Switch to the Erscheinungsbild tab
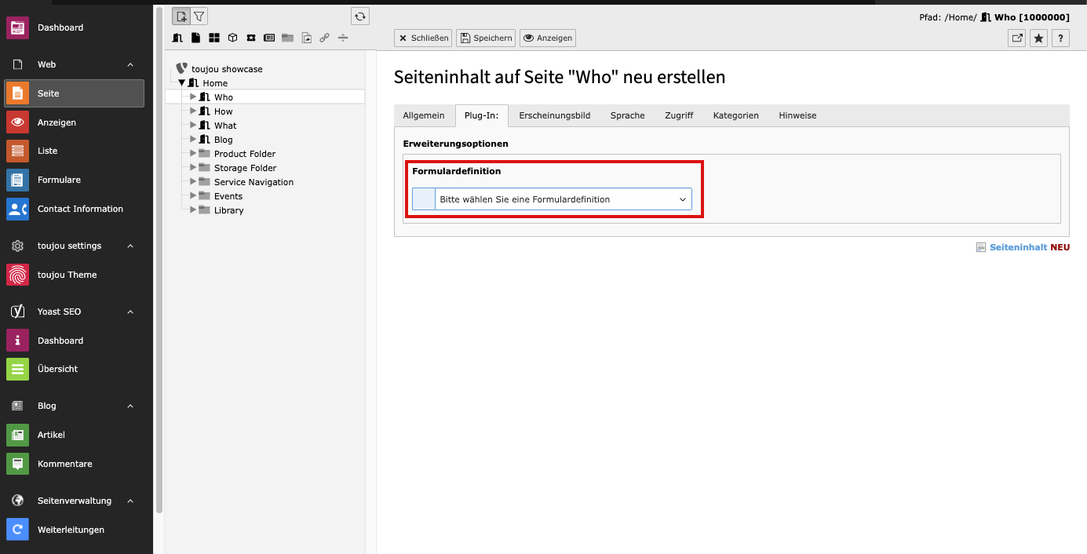Screen dimensions: 1087x554 click(554, 115)
